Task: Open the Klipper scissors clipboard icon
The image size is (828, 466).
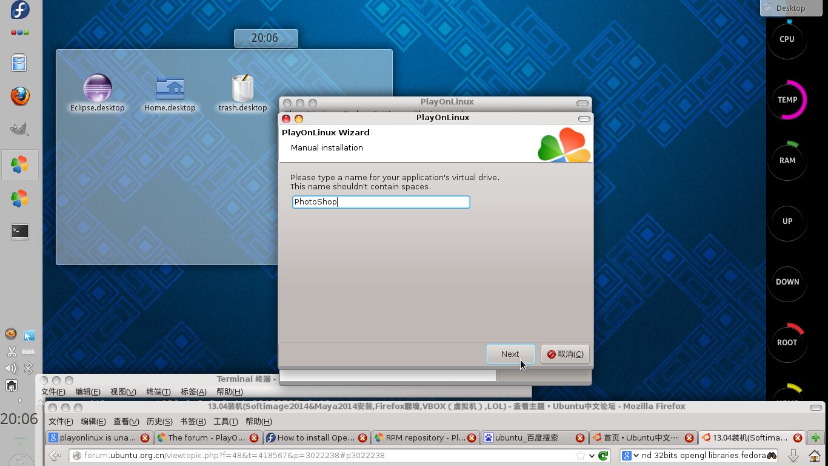Action: coord(11,351)
